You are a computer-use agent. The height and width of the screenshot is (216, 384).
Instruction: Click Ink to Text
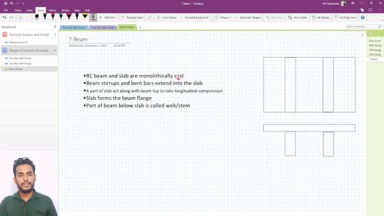click(x=274, y=17)
